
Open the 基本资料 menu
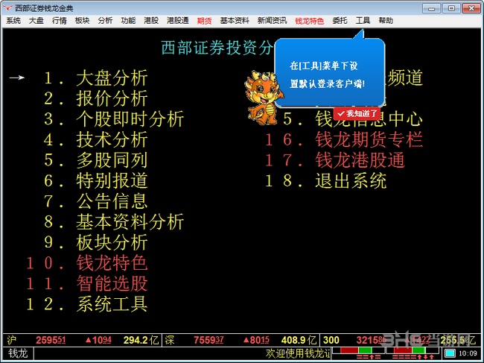point(235,21)
